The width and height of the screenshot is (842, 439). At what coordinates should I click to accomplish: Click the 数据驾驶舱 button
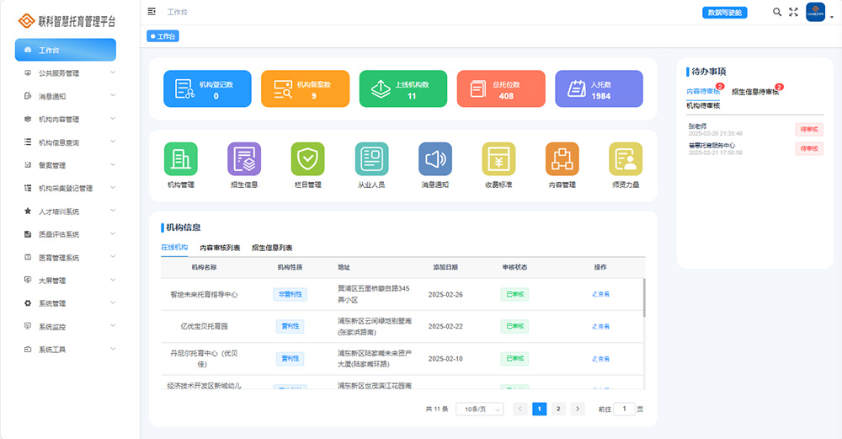(x=724, y=13)
